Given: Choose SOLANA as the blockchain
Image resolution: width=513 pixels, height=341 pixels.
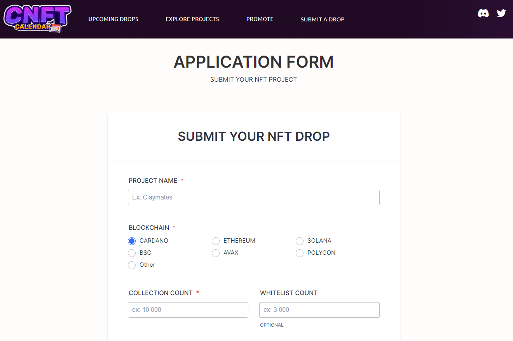Looking at the screenshot, I should click(x=300, y=241).
